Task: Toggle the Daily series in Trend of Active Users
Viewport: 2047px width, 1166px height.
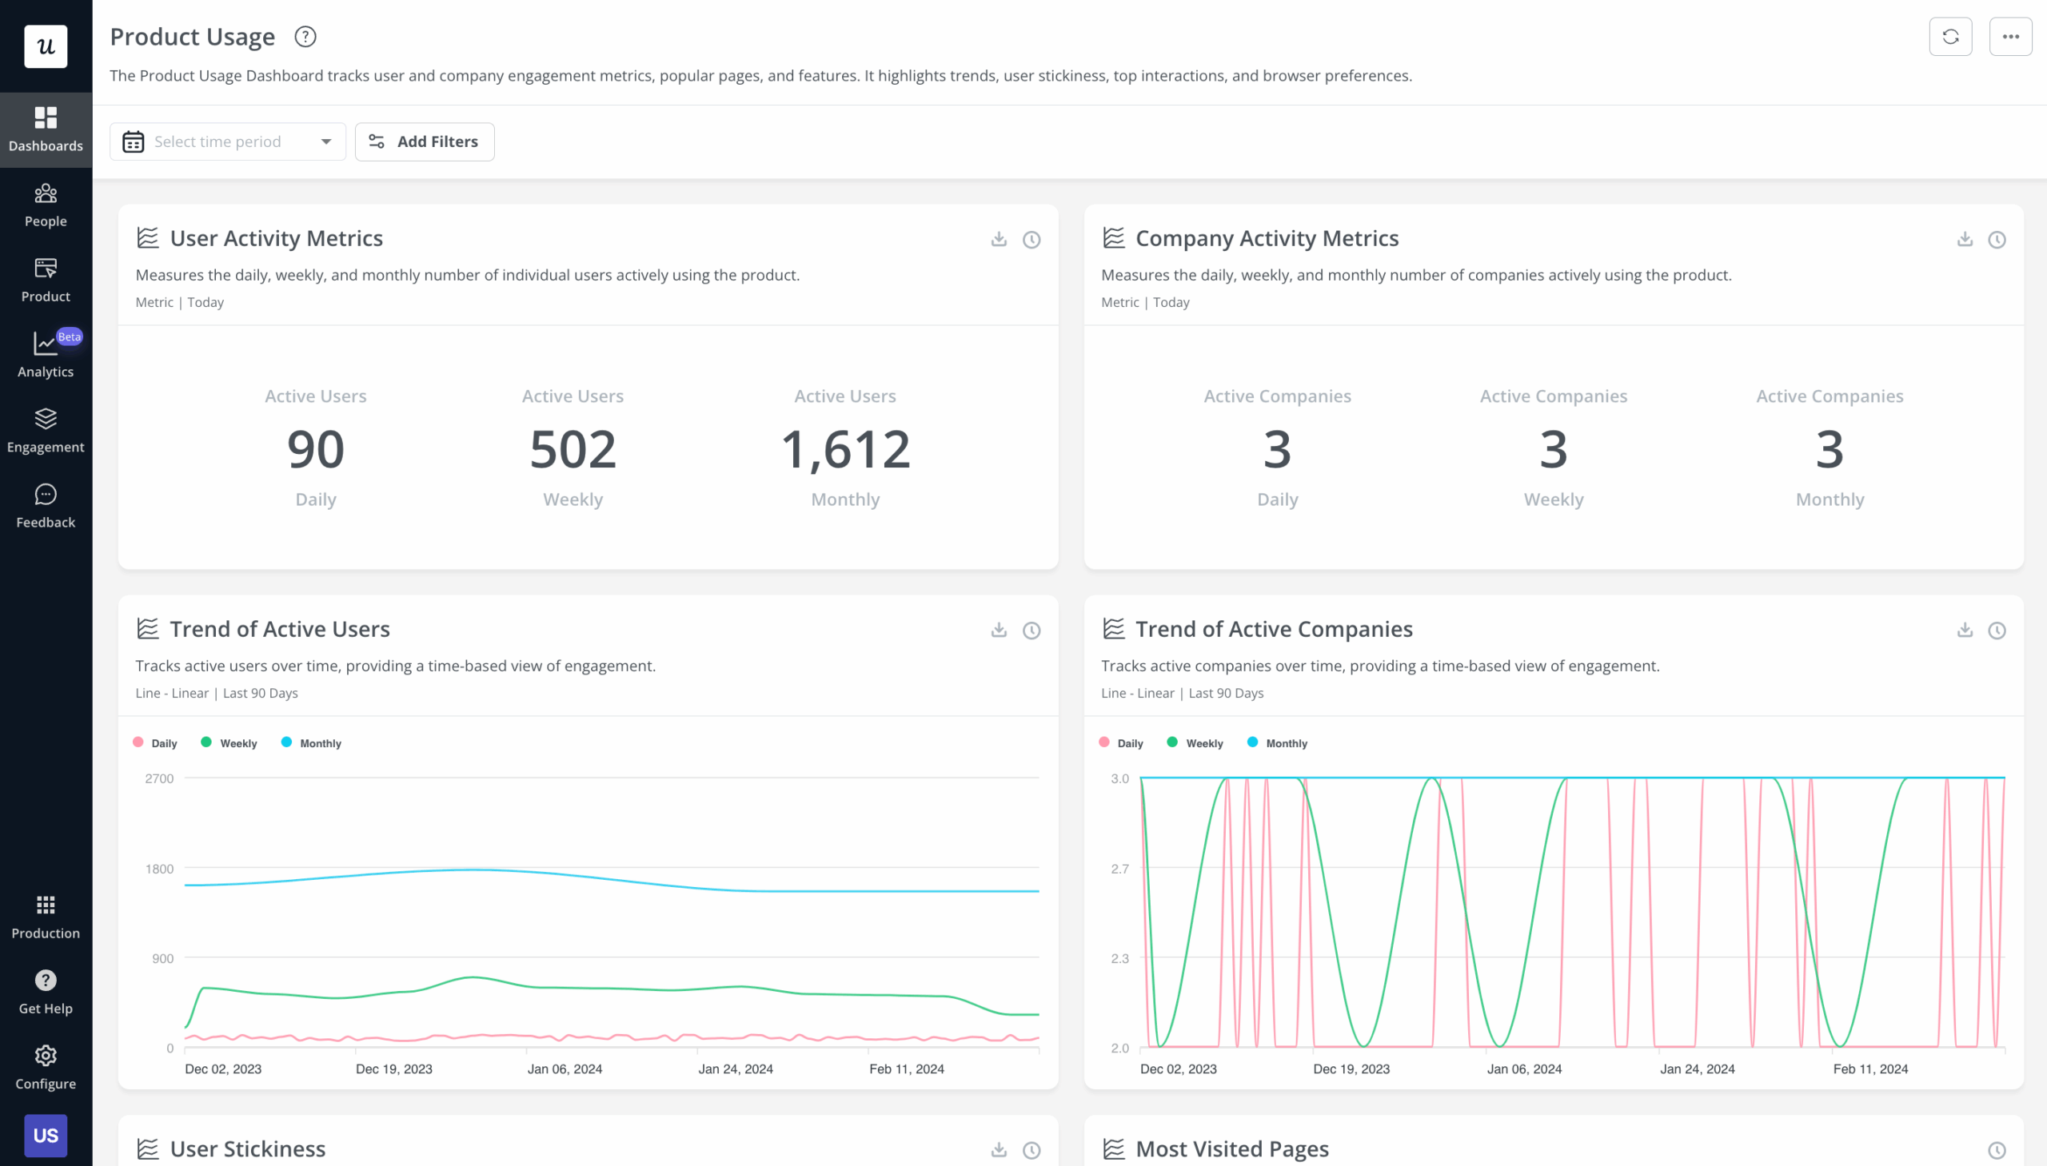Action: [x=154, y=742]
